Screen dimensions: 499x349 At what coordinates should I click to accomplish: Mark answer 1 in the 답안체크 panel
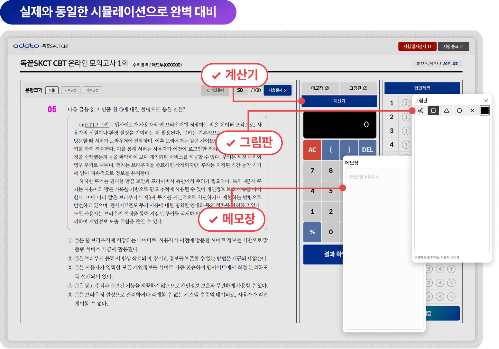pos(406,103)
